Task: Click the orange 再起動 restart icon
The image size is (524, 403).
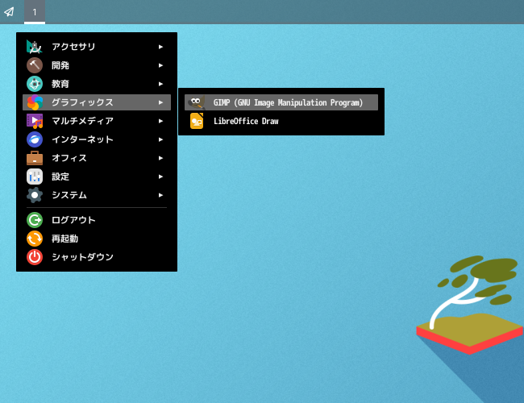Action: tap(35, 239)
